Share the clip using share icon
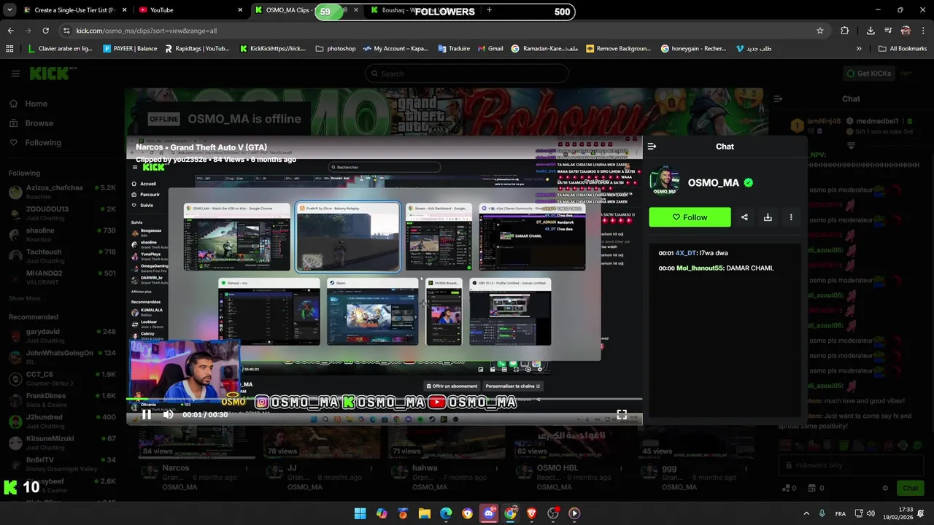The width and height of the screenshot is (934, 525). click(744, 217)
